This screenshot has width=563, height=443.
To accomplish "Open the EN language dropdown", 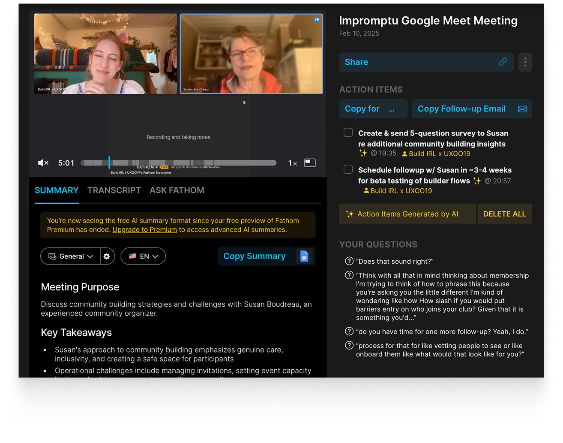I will (143, 256).
